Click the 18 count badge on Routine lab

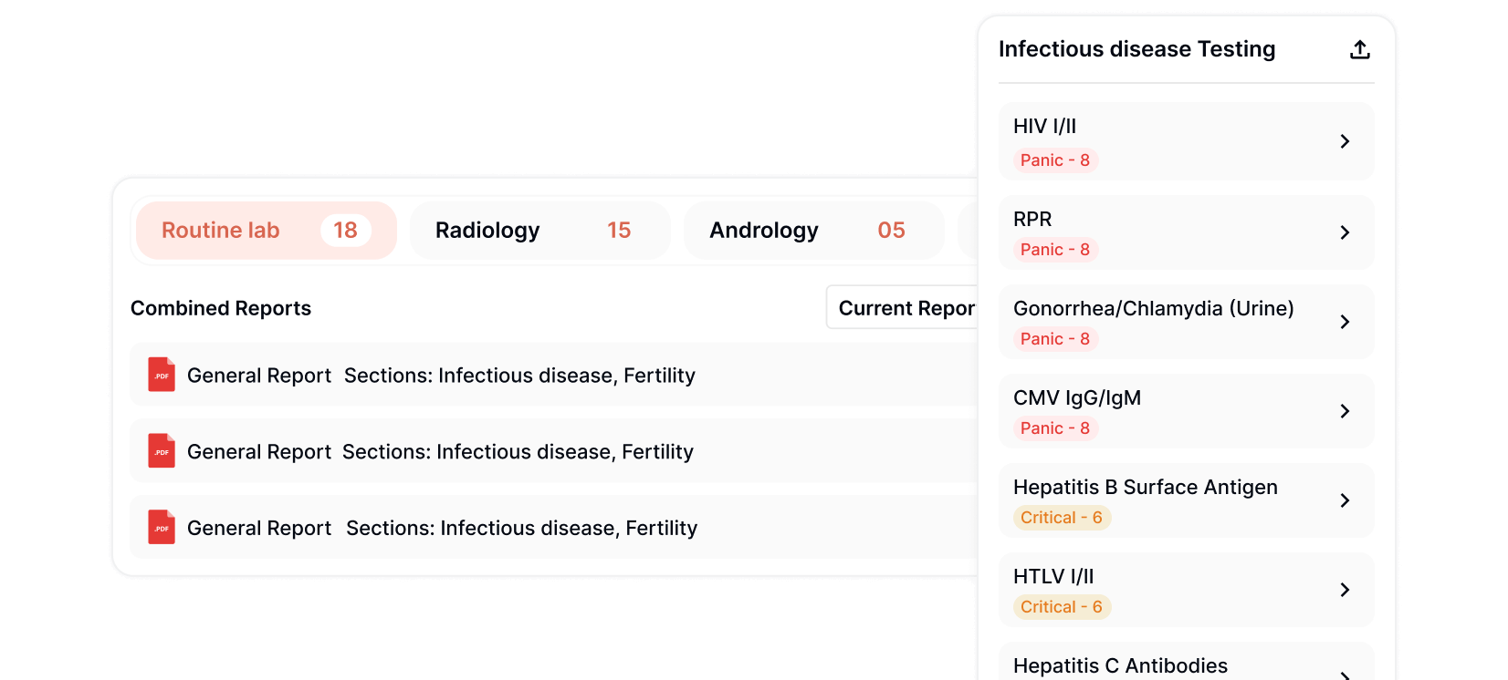(345, 231)
